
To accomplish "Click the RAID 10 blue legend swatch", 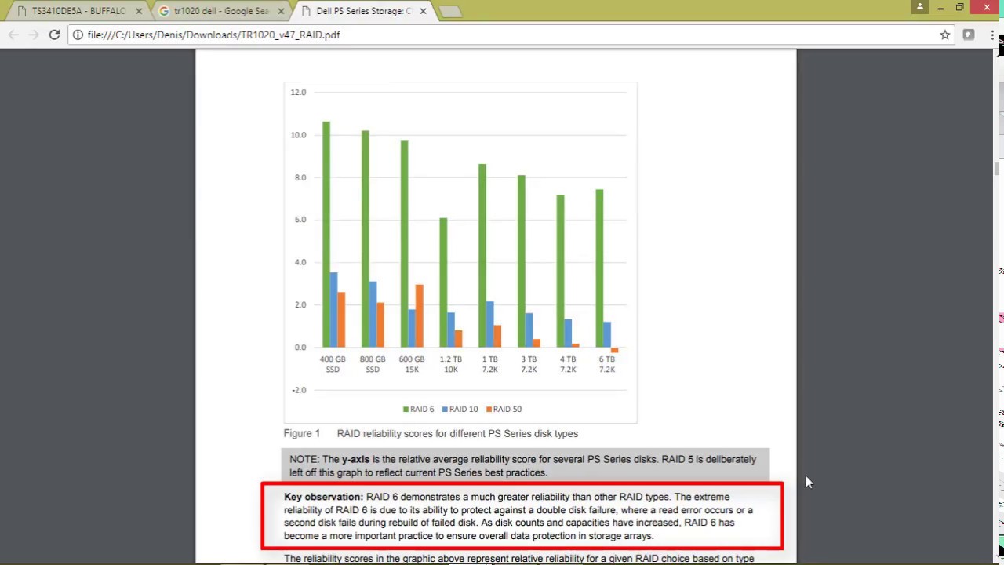I will point(445,410).
